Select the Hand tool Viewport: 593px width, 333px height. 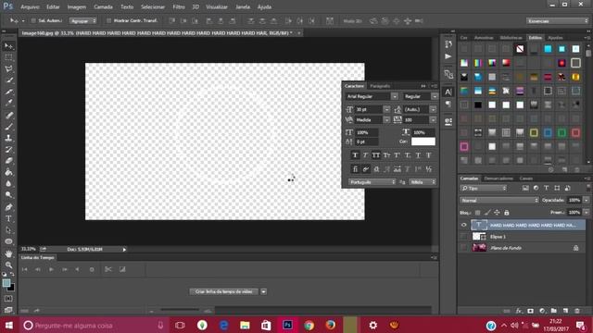pyautogui.click(x=8, y=253)
